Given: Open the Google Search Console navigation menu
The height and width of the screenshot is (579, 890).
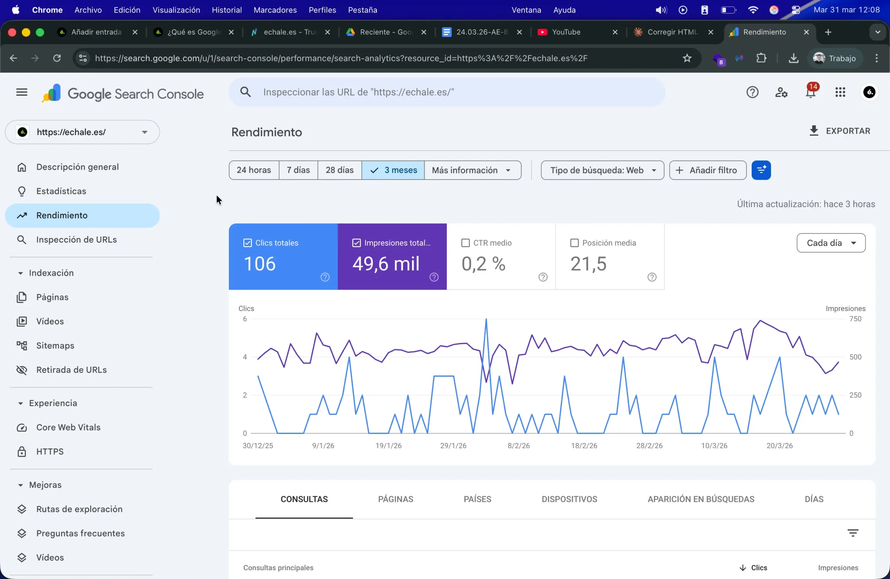Looking at the screenshot, I should [x=21, y=92].
